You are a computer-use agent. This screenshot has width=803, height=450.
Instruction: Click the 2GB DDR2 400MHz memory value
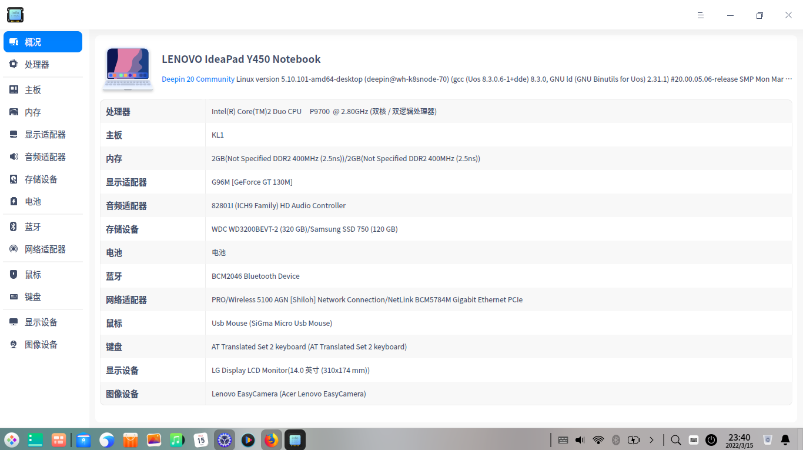pyautogui.click(x=346, y=158)
